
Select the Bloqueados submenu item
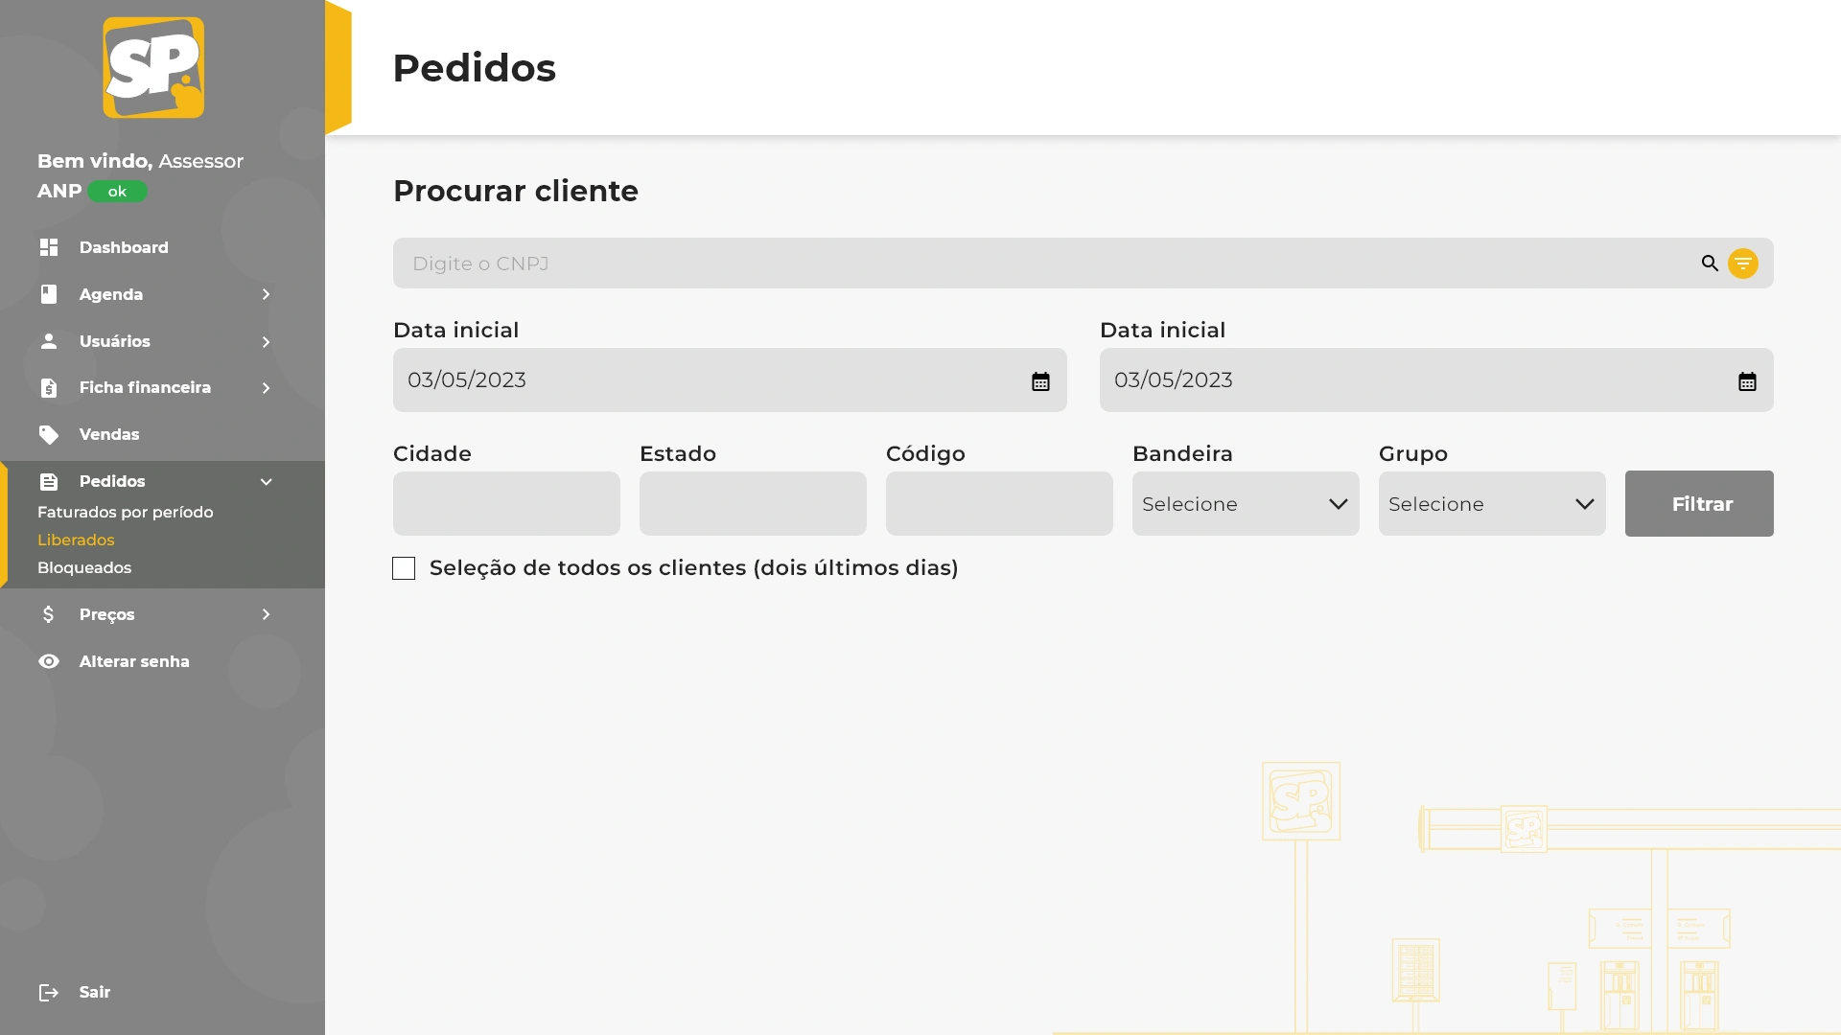click(x=84, y=568)
